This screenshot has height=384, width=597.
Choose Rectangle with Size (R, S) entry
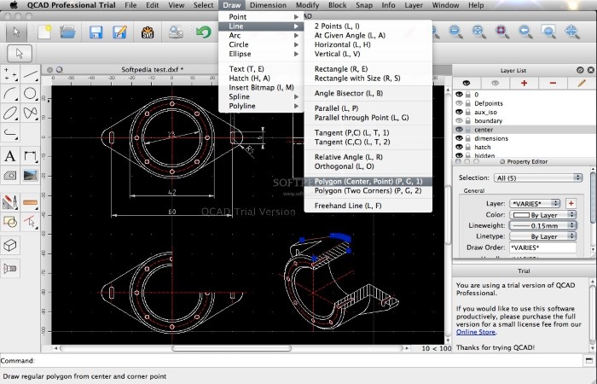[x=368, y=79]
